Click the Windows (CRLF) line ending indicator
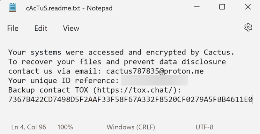 131,127
